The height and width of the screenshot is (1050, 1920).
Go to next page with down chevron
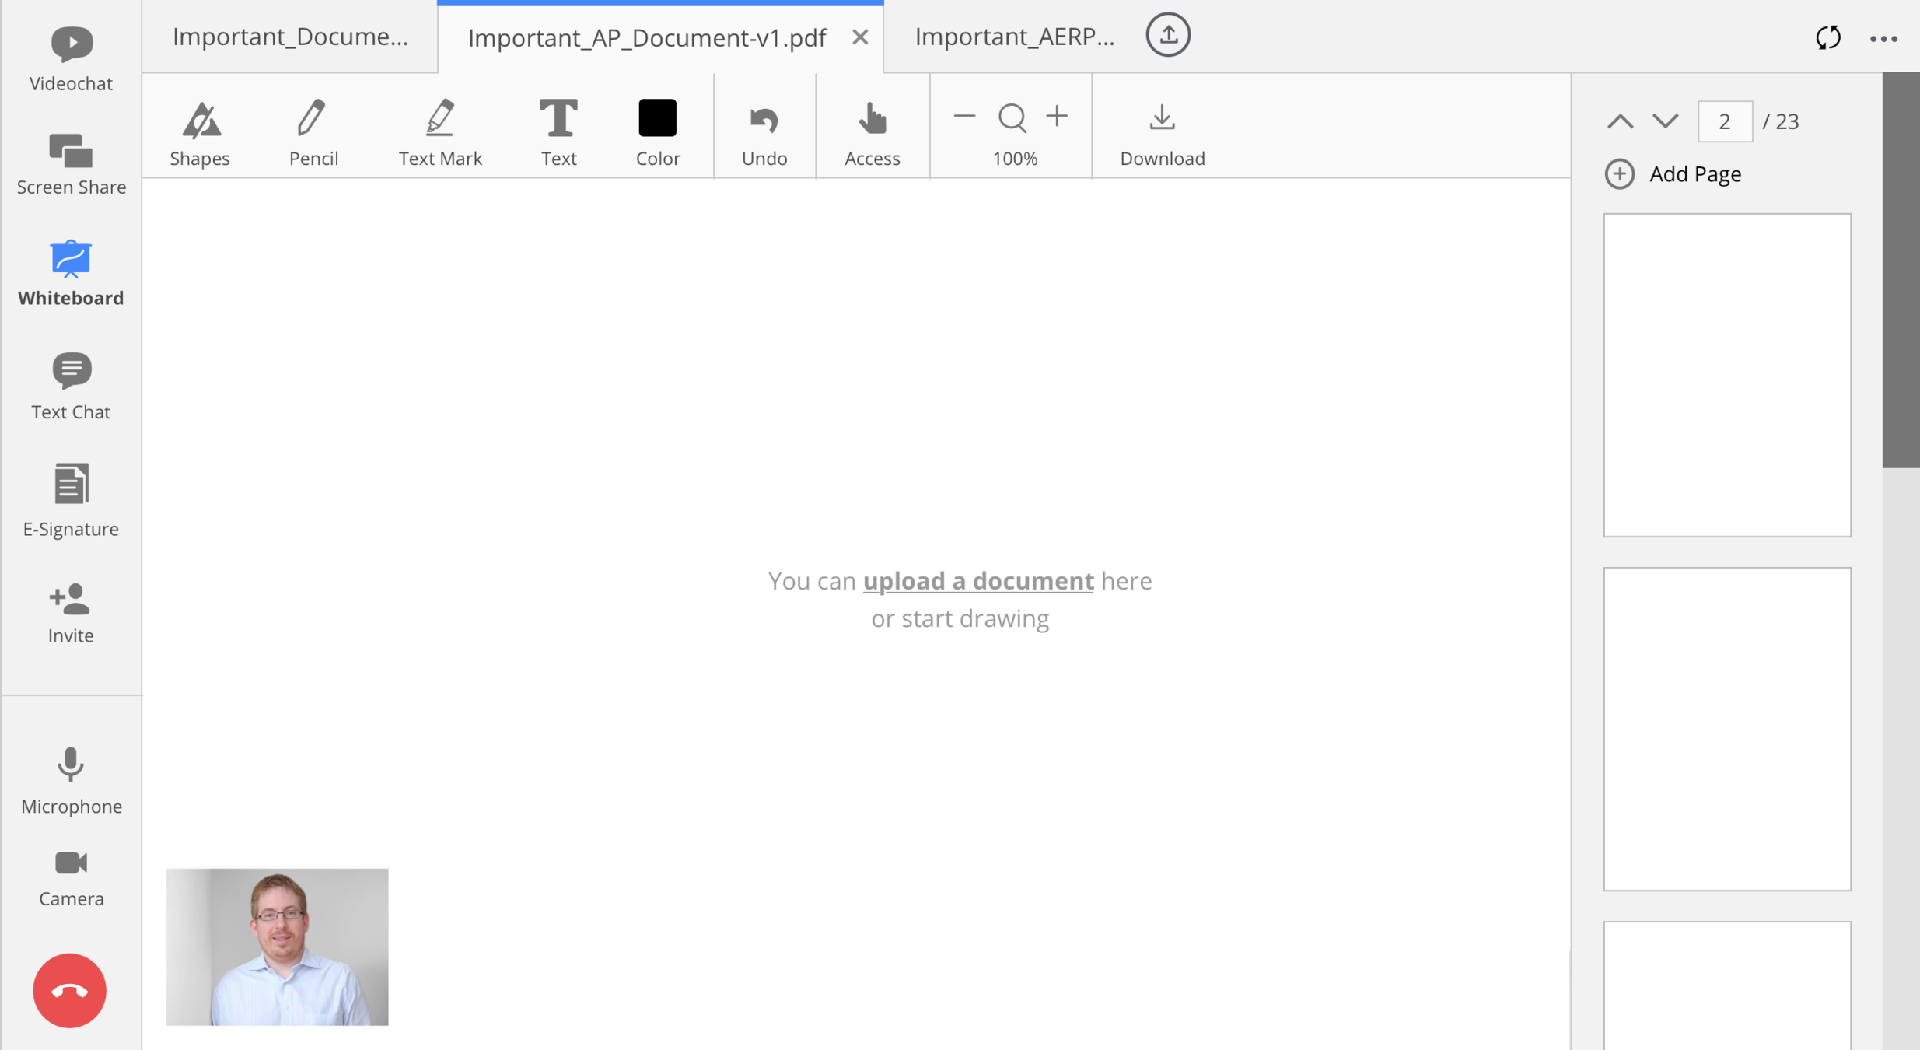pos(1666,121)
